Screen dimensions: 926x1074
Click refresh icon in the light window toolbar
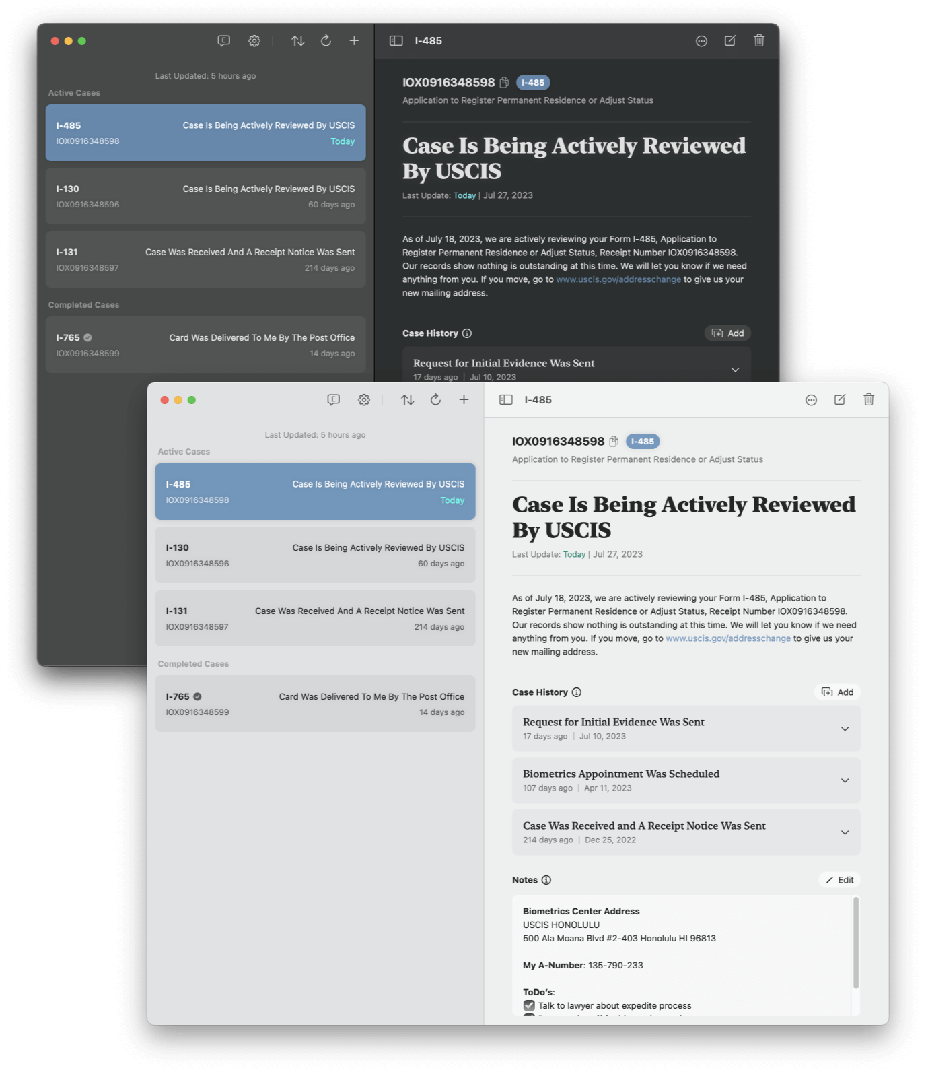tap(435, 400)
